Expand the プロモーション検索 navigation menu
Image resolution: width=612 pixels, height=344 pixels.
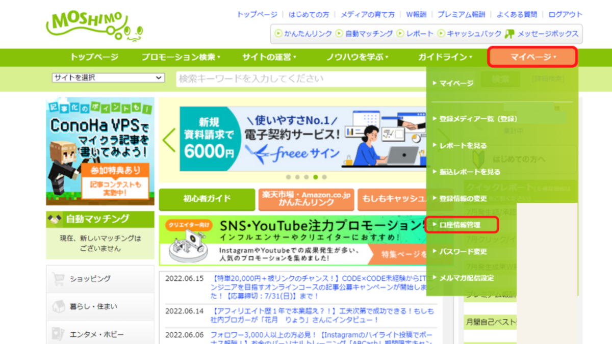(181, 57)
